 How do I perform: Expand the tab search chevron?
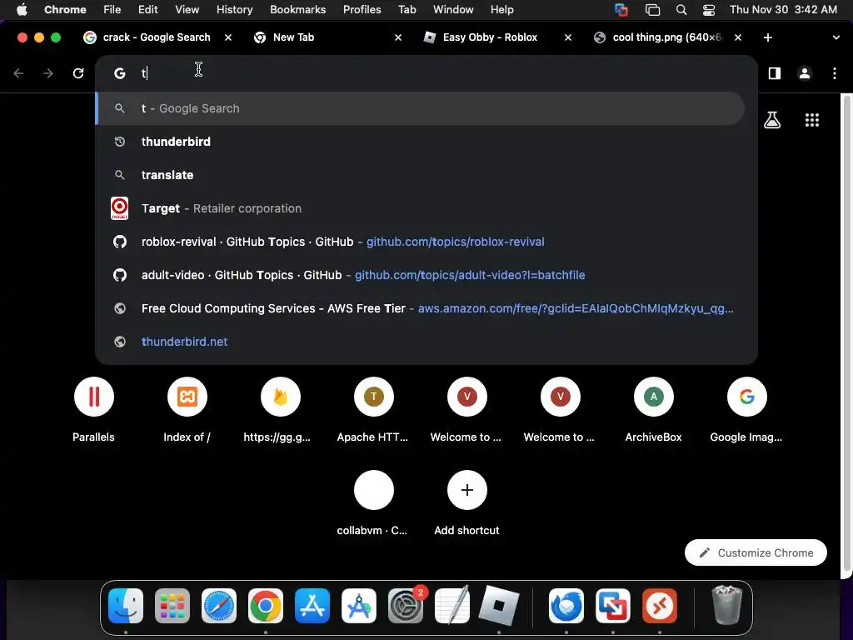click(836, 37)
